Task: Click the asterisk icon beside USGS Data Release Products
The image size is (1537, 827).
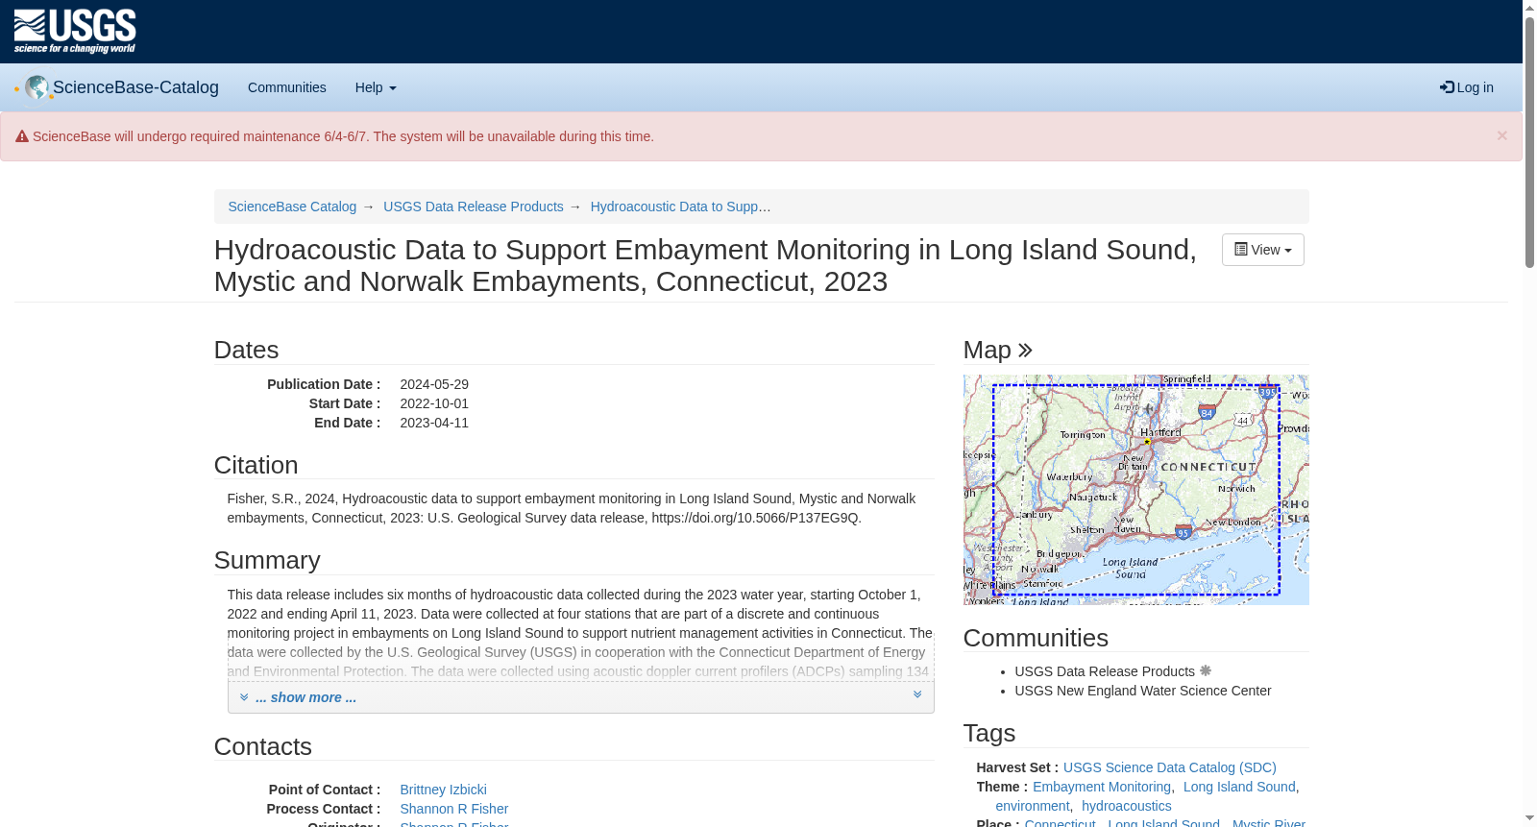Action: (1206, 671)
